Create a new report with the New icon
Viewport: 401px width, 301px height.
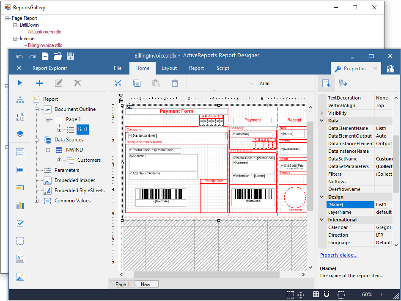(45, 56)
